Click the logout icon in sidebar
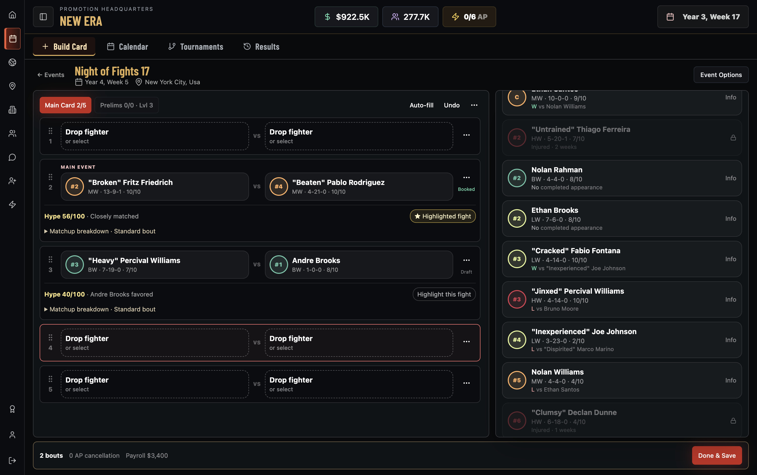Viewport: 757px width, 475px height. click(x=12, y=461)
